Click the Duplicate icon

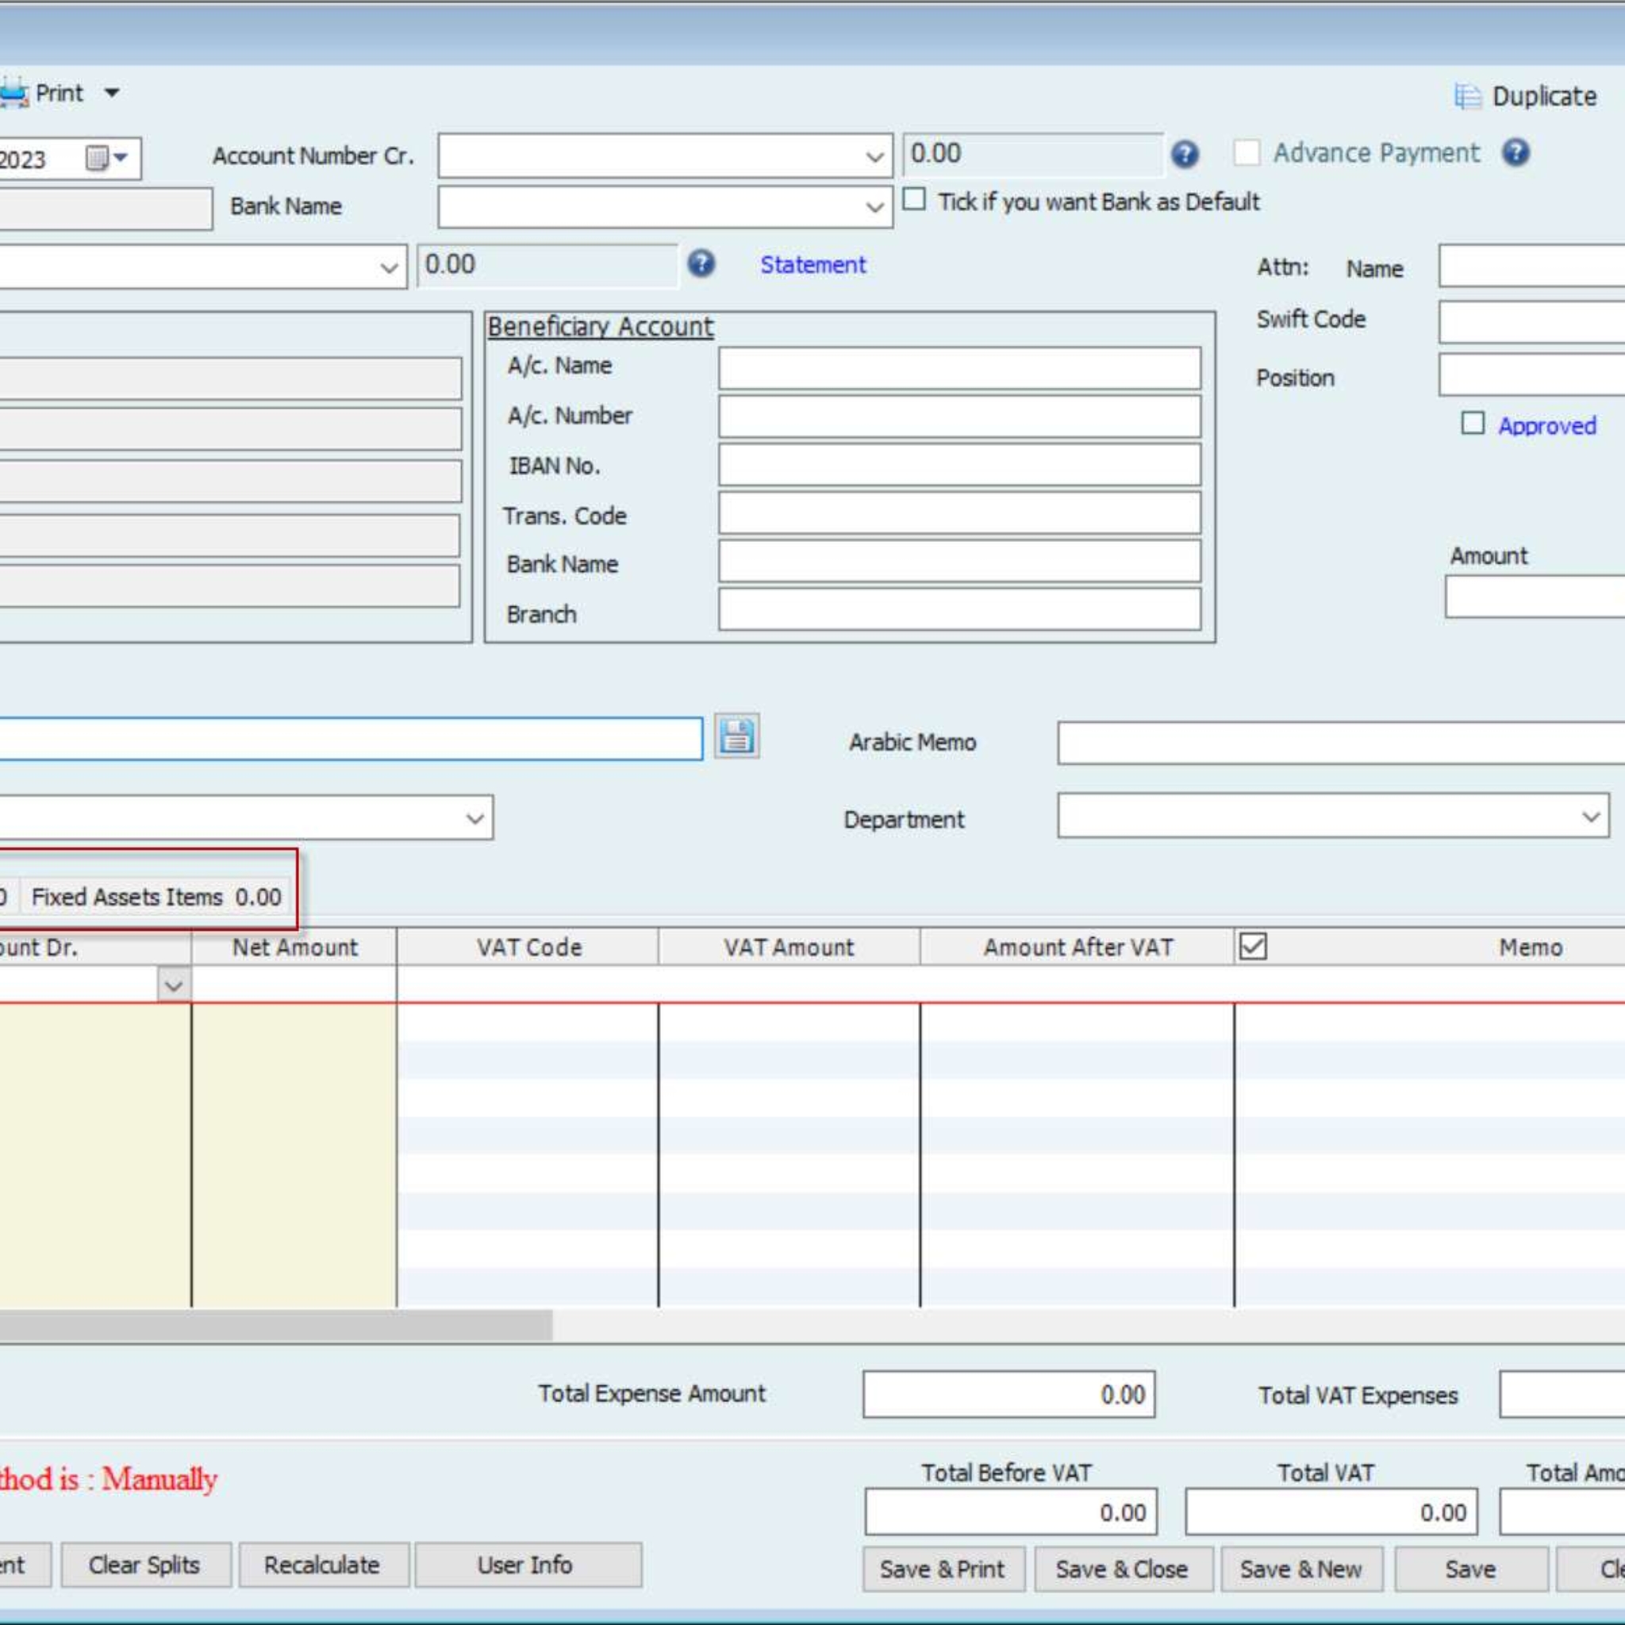click(x=1467, y=97)
